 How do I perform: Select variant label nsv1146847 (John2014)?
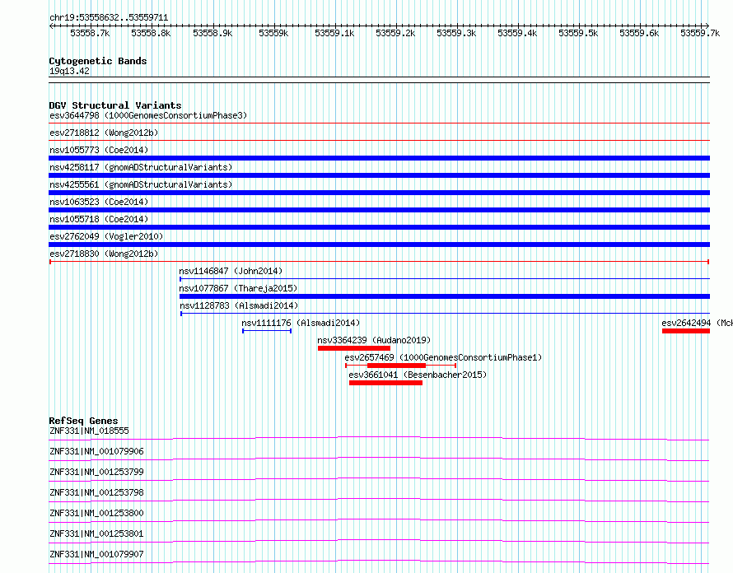[x=231, y=271]
